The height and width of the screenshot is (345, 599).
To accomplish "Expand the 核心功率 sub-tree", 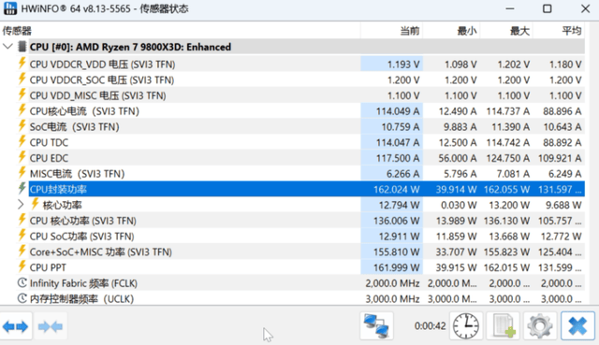I will click(x=21, y=205).
